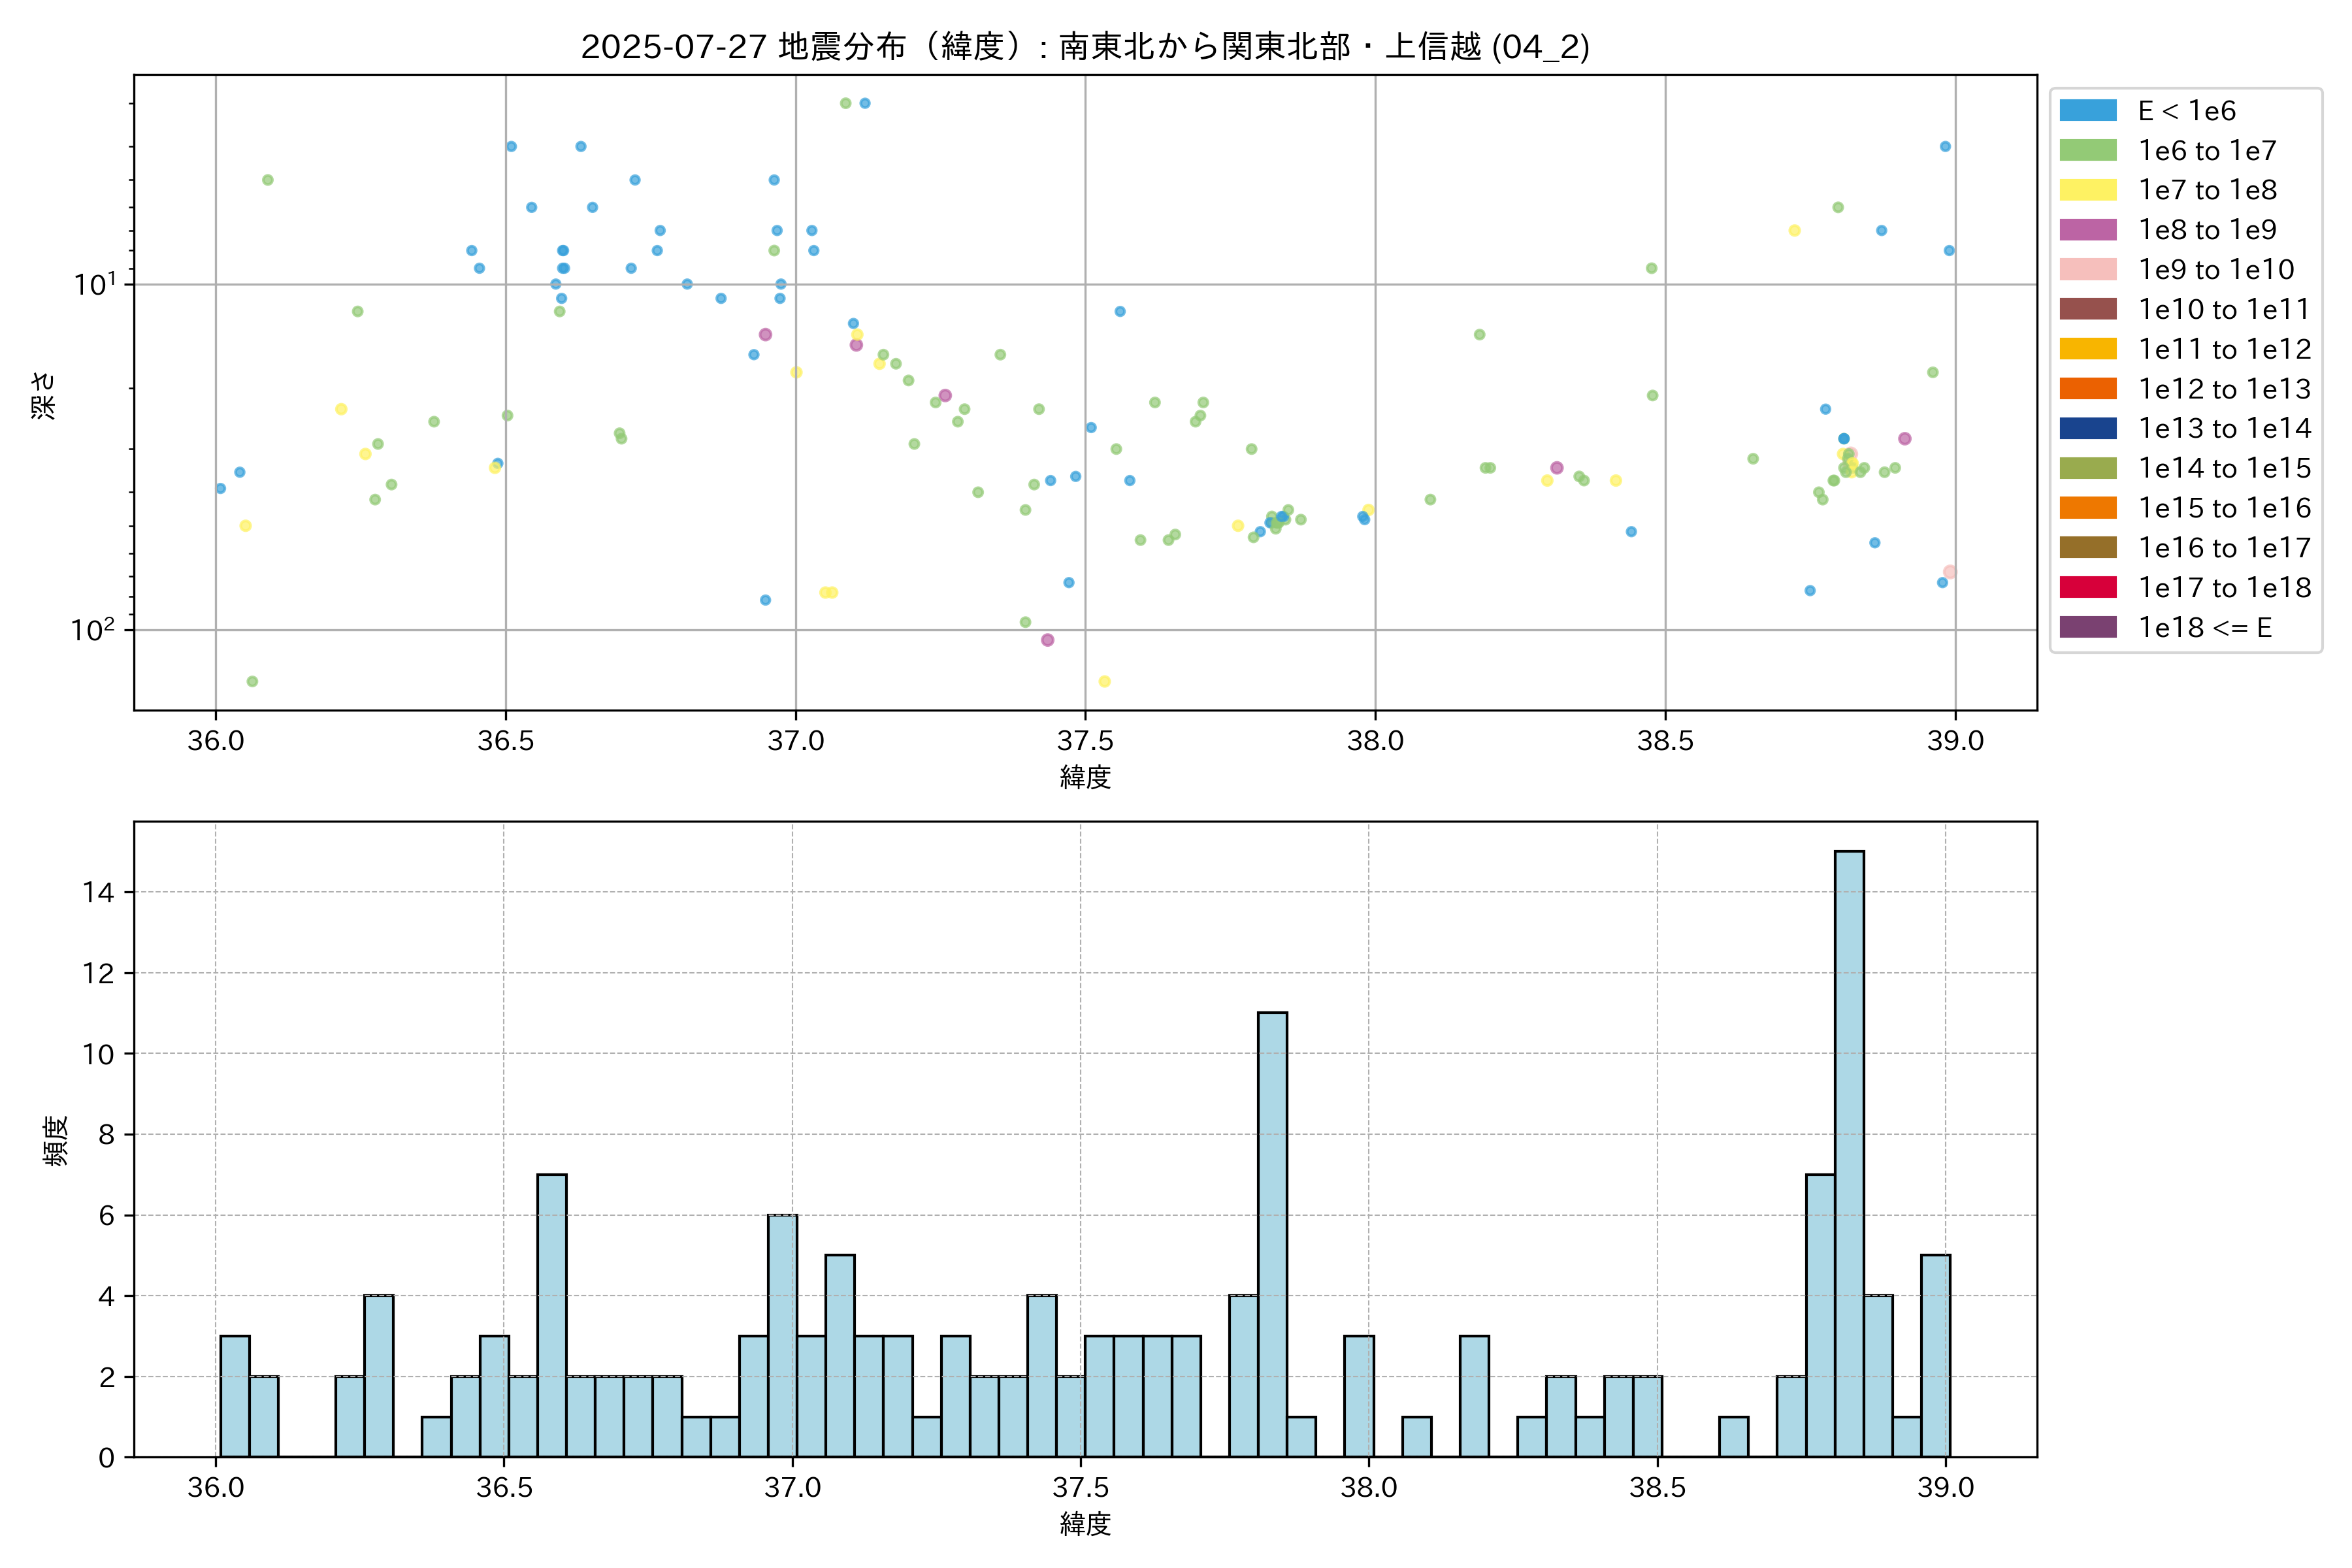This screenshot has height=1568, width=2352.
Task: Click the yellow '1e7 to 1e8' legend swatch
Action: click(x=2087, y=190)
